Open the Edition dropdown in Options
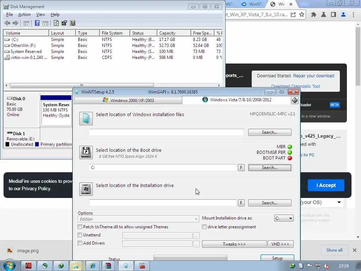 (x=138, y=219)
